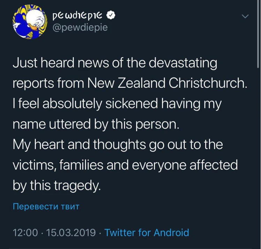Open the Twitter for Android source link

pos(147,232)
